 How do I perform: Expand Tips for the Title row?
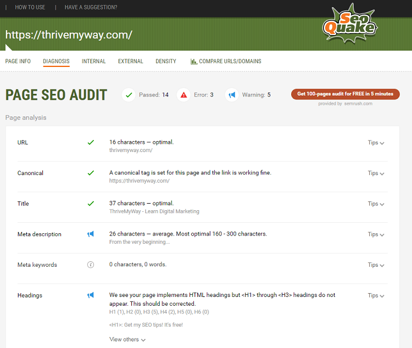tap(376, 204)
